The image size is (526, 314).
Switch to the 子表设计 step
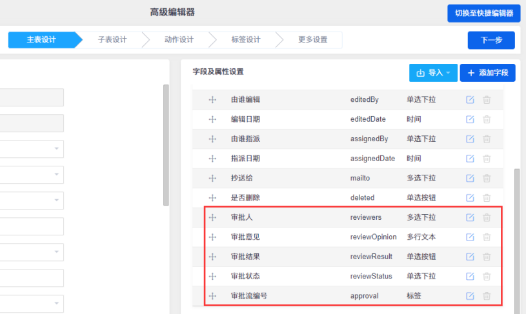(112, 40)
